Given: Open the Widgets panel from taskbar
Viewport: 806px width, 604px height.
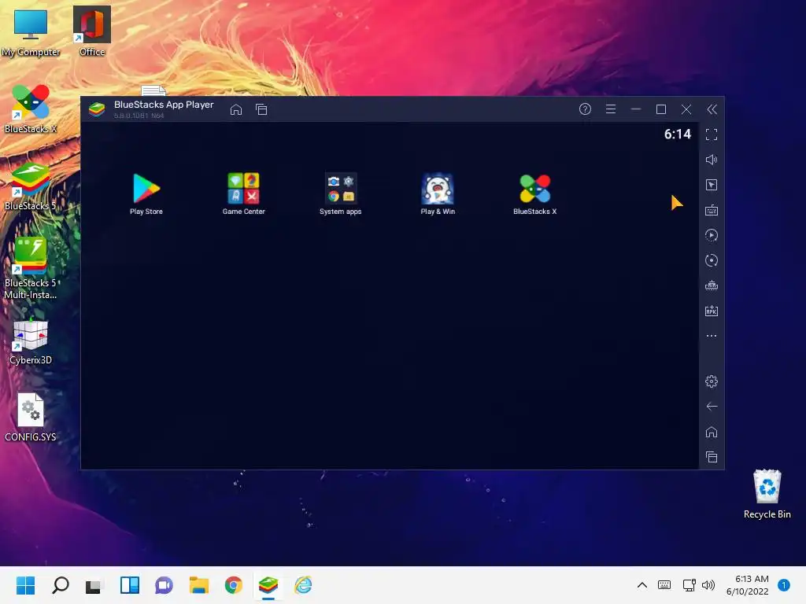Looking at the screenshot, I should tap(130, 585).
